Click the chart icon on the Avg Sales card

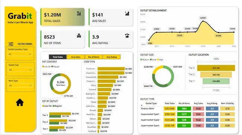[x=127, y=13]
